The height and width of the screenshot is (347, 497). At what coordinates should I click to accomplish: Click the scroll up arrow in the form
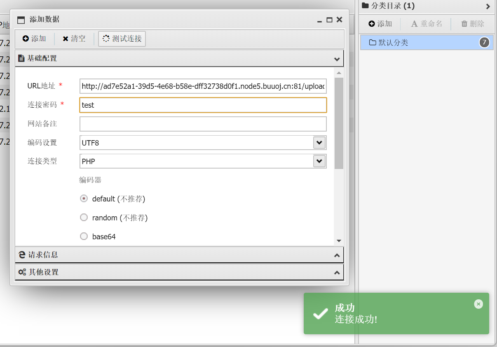(x=339, y=73)
